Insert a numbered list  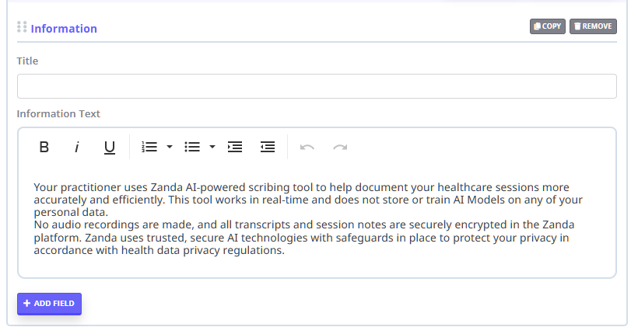point(149,147)
